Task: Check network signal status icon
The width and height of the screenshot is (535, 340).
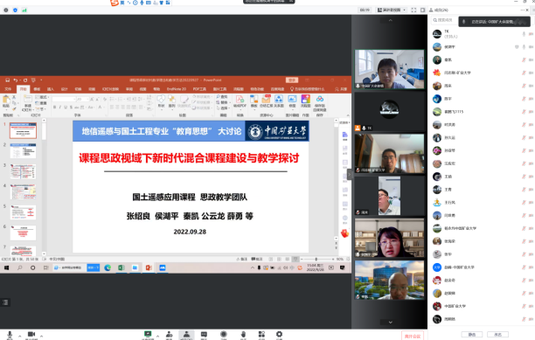Action: point(24,10)
